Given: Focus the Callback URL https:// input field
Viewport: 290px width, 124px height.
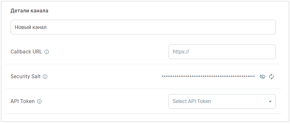Looking at the screenshot, I should pos(222,52).
